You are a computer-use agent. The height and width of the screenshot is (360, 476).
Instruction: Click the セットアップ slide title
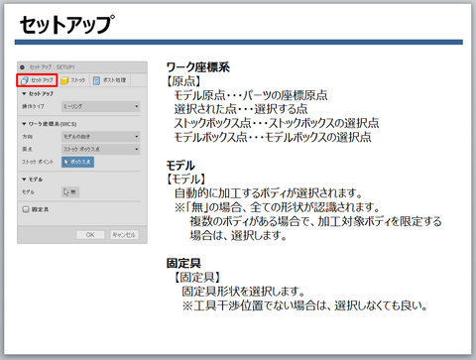pos(67,25)
